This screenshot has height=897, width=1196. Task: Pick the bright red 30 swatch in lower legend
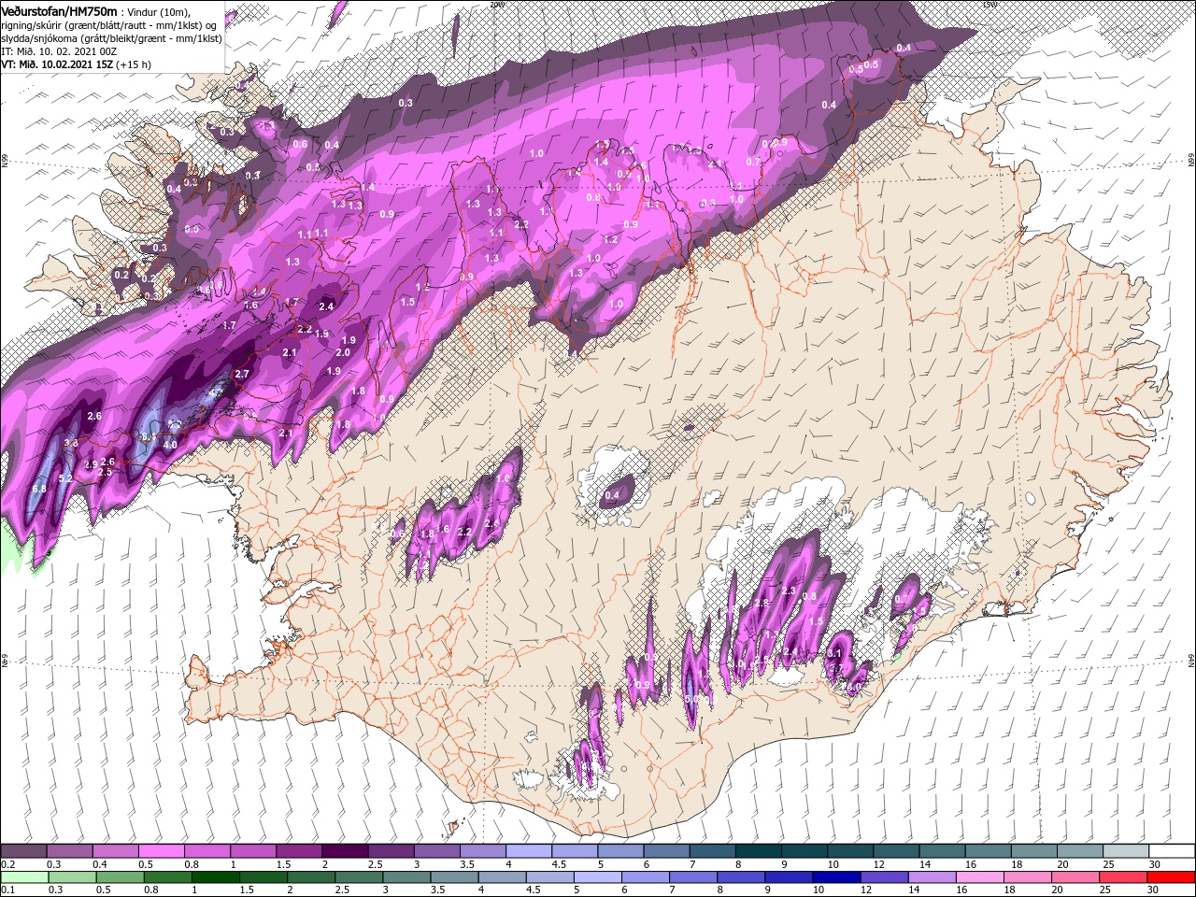(x=1171, y=876)
